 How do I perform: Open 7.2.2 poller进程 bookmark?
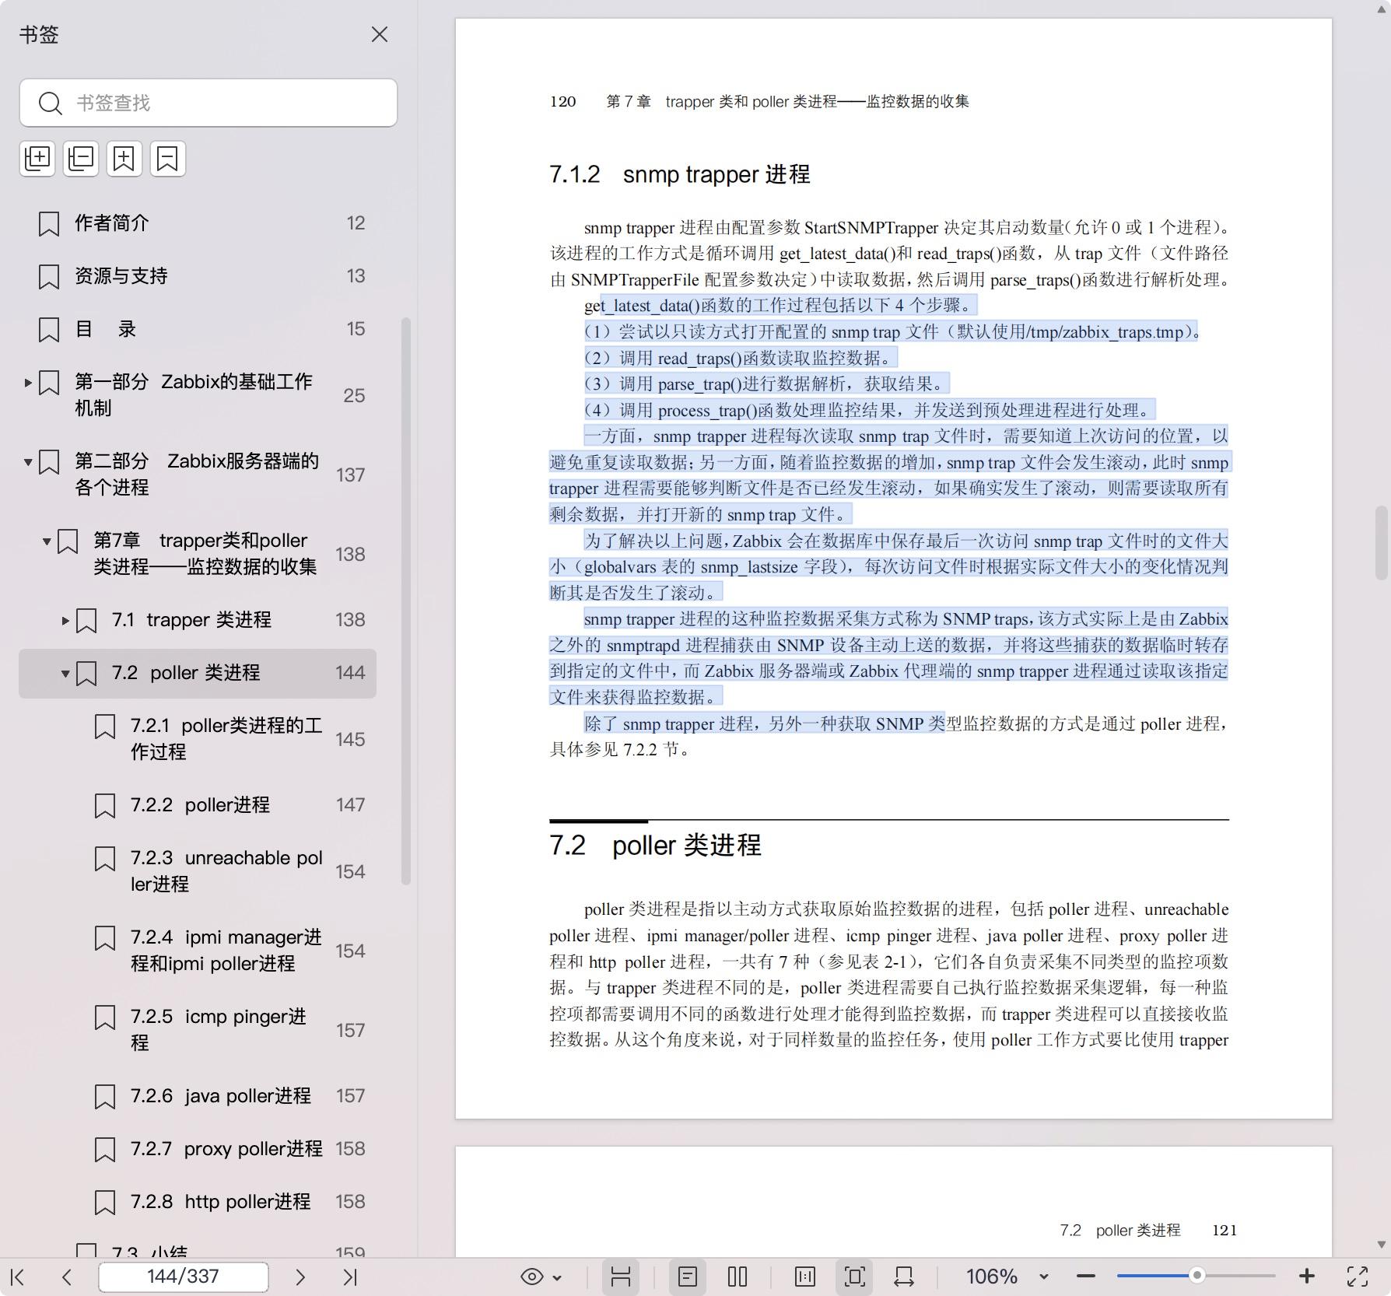point(200,804)
